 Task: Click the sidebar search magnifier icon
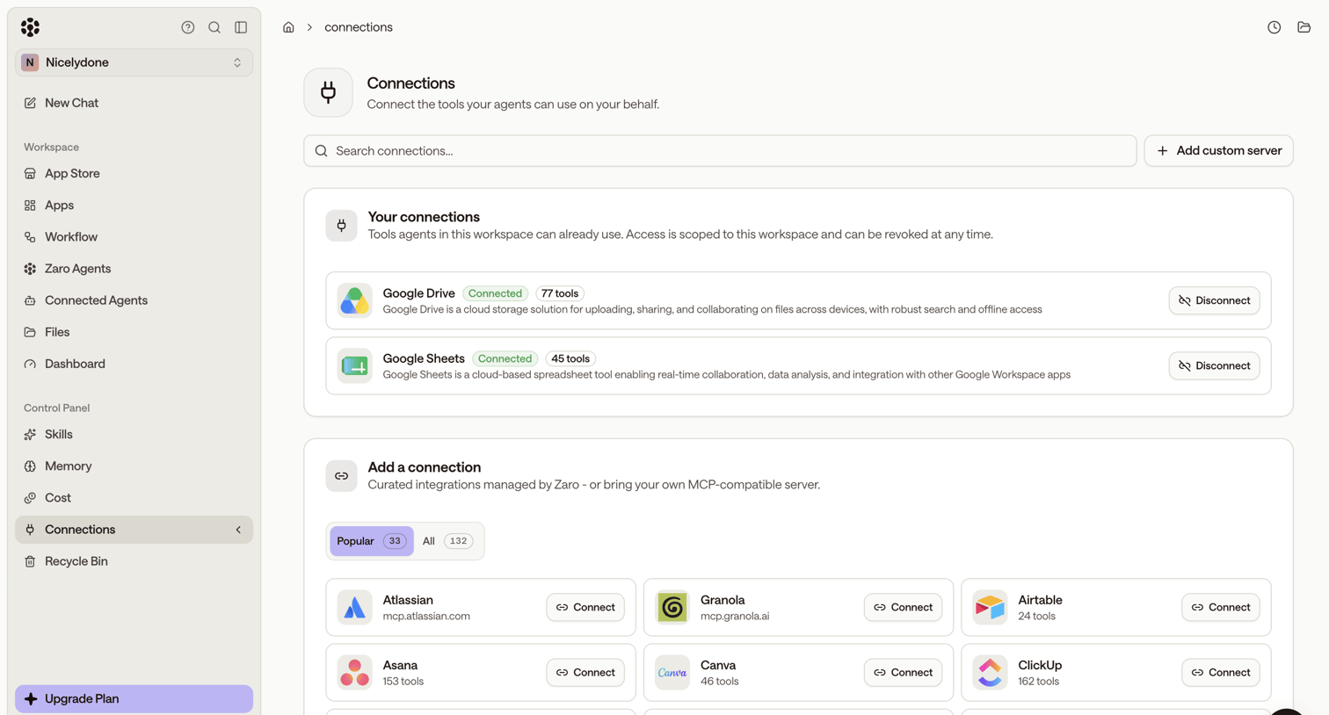point(214,27)
